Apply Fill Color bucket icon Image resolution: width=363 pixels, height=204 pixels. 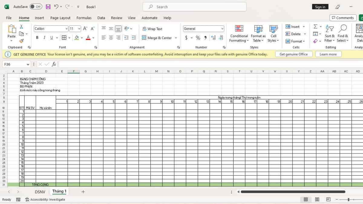click(77, 38)
